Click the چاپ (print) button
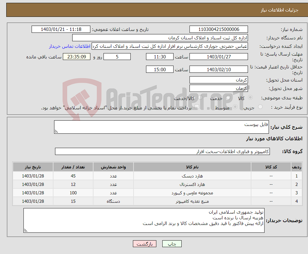This screenshot has height=254, width=308. click(172, 244)
